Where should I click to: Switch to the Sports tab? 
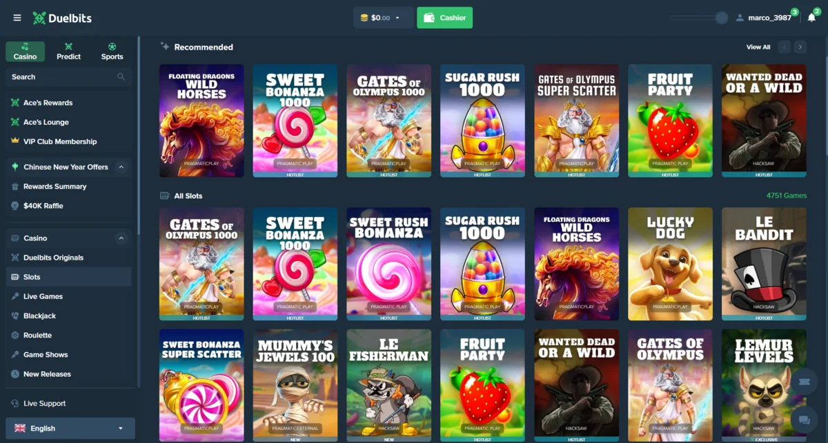112,52
